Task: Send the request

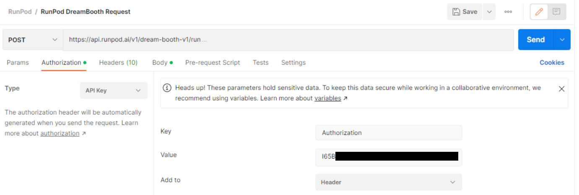Action: coord(536,39)
